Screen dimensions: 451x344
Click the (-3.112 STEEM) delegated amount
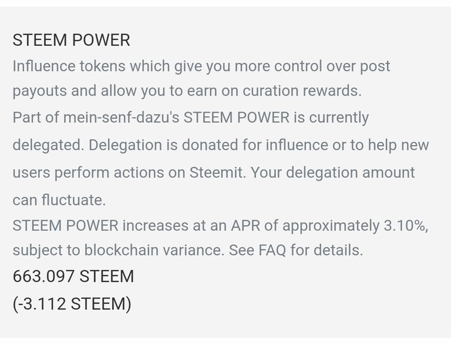[72, 303]
